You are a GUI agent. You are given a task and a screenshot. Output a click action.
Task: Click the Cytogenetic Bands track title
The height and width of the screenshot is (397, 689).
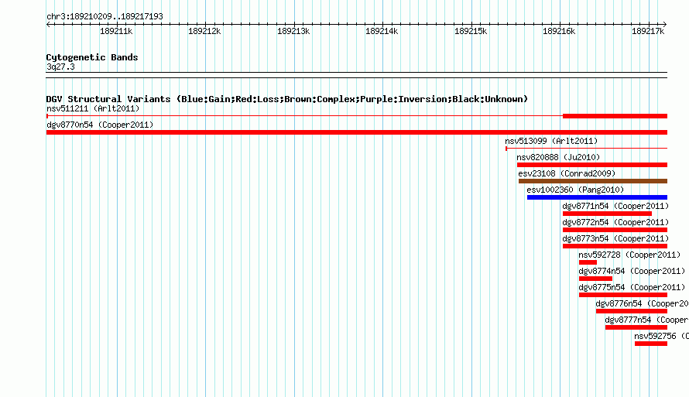coord(92,57)
